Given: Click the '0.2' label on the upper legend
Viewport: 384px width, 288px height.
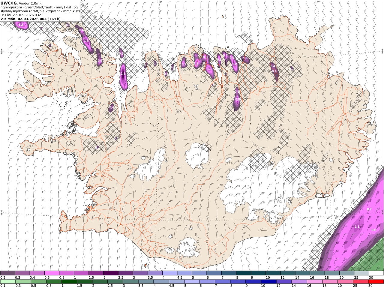Looking at the screenshot, I should (3, 277).
